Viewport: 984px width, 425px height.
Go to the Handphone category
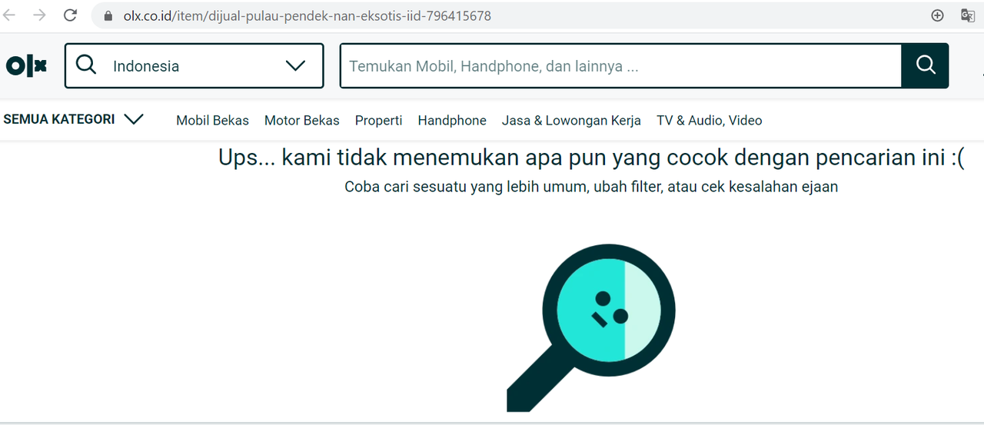452,121
